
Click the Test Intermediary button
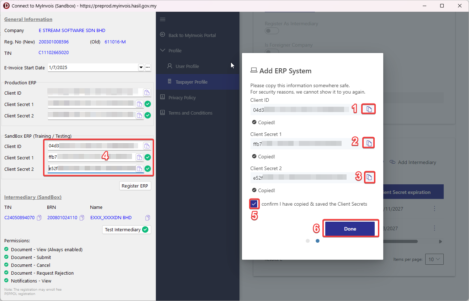pyautogui.click(x=127, y=229)
